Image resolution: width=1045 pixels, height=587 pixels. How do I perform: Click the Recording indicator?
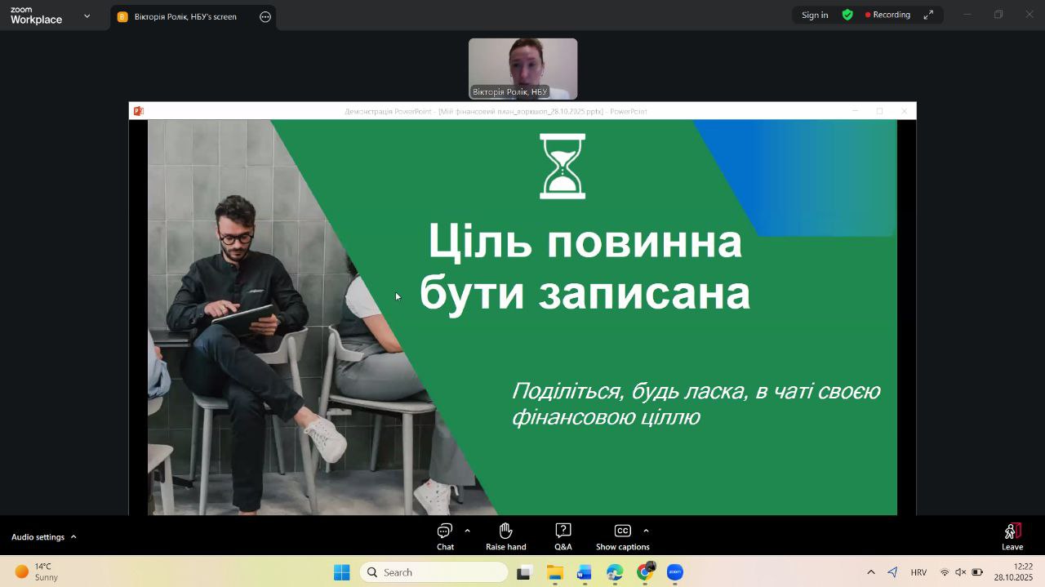point(887,15)
